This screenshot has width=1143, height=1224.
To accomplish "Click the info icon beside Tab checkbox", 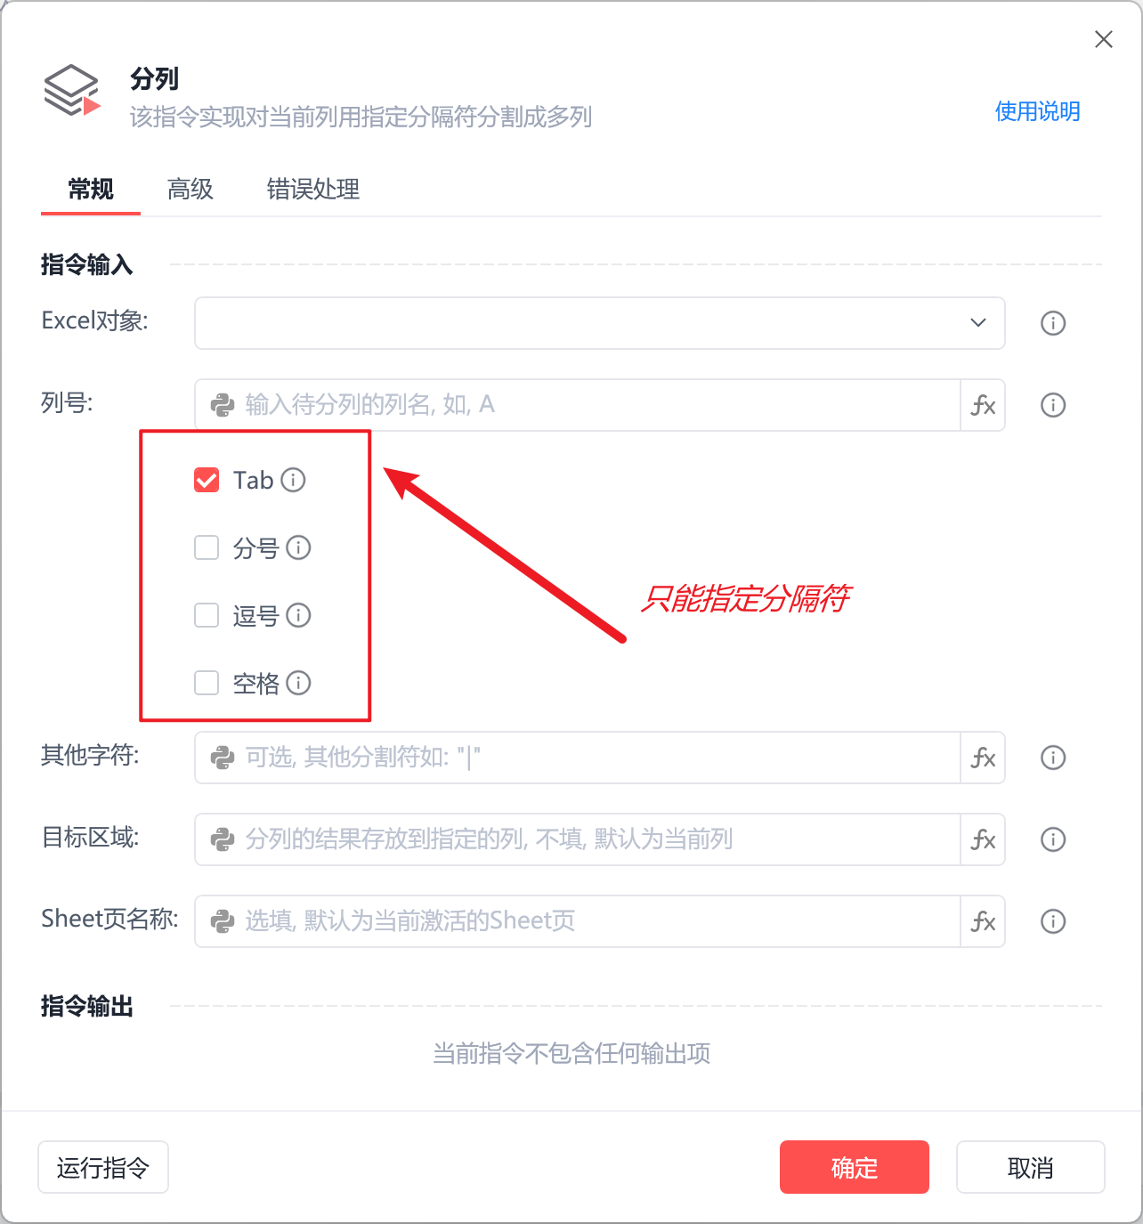I will coord(293,480).
